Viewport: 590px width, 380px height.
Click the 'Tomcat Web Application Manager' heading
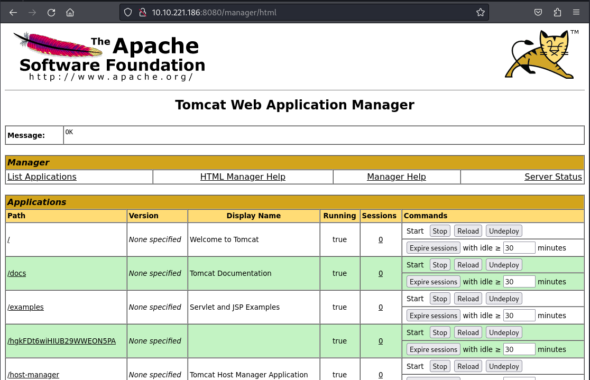point(294,105)
